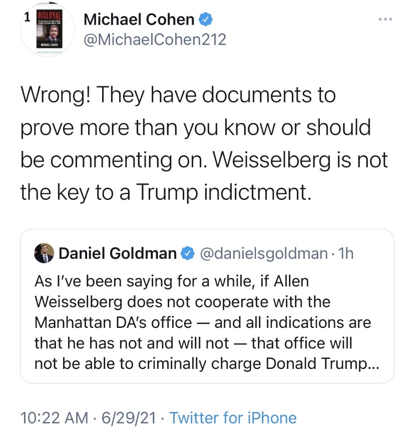Click the "Manhattan DA's office" line in quote
The width and height of the screenshot is (408, 440).
click(x=113, y=322)
